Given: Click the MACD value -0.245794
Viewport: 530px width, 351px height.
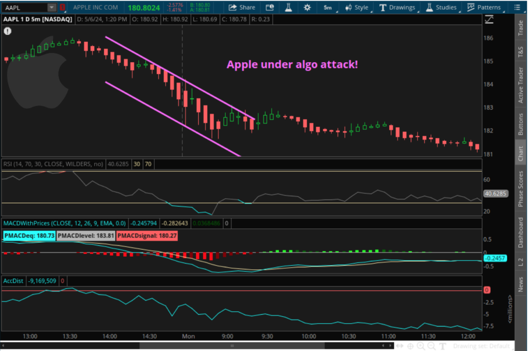Looking at the screenshot, I should click(x=144, y=223).
